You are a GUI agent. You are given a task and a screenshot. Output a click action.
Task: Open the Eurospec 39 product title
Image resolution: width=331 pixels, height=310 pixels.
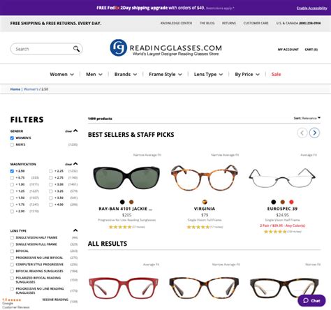(x=282, y=209)
